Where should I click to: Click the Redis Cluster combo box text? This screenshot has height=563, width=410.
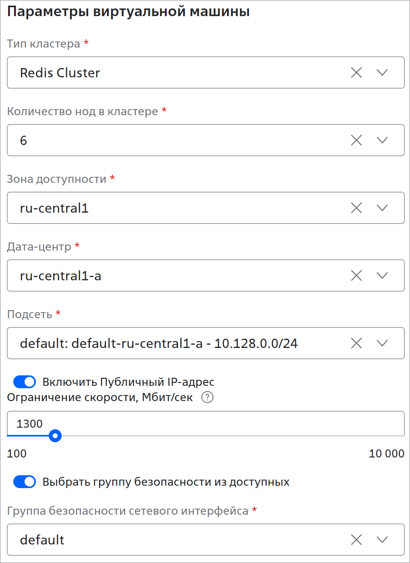pos(60,73)
